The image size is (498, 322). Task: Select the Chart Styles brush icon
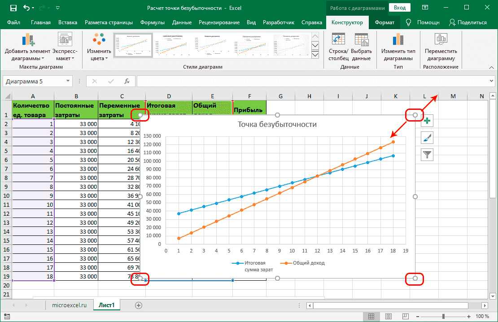point(427,138)
